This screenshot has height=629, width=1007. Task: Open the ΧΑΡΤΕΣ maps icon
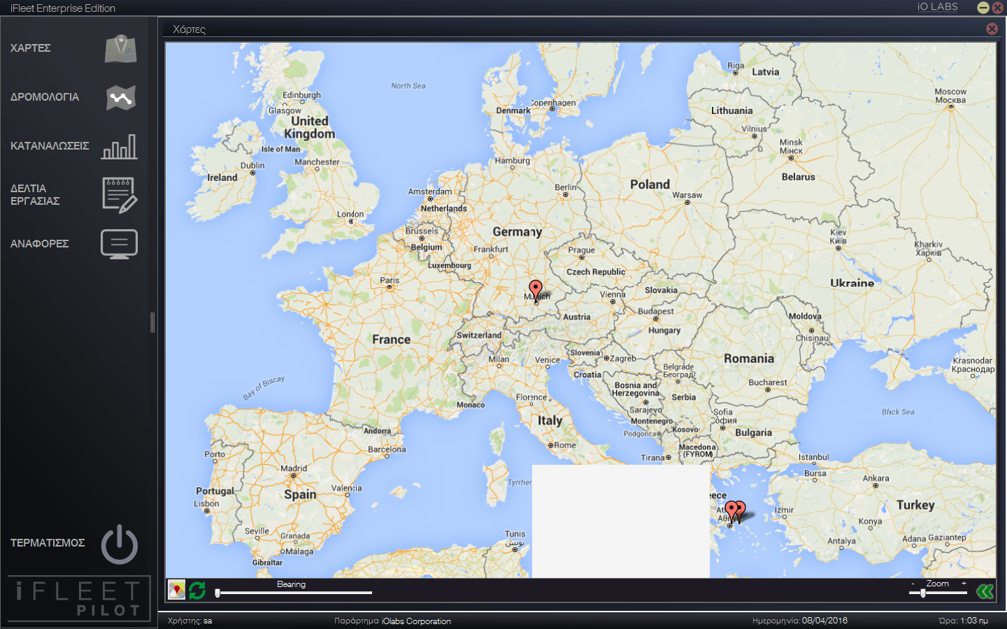click(x=120, y=49)
